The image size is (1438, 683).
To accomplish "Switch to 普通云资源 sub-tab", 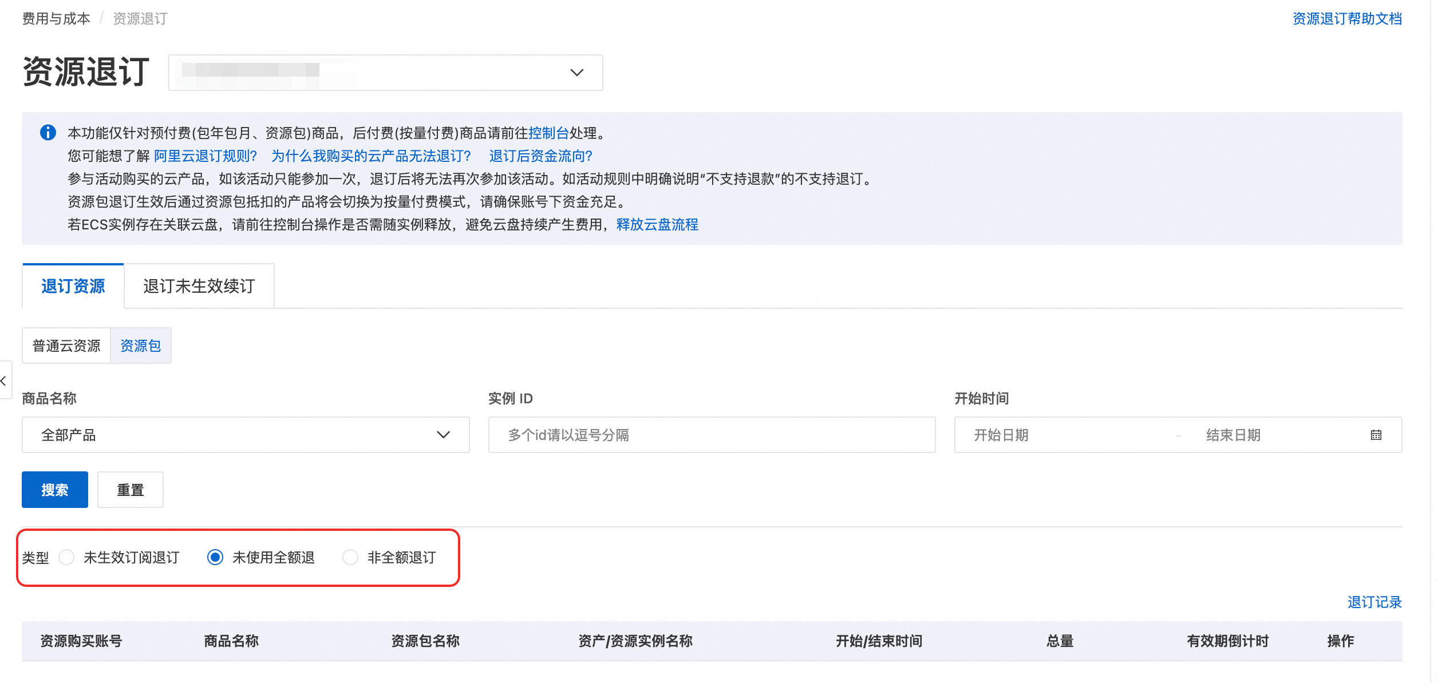I will (x=66, y=346).
